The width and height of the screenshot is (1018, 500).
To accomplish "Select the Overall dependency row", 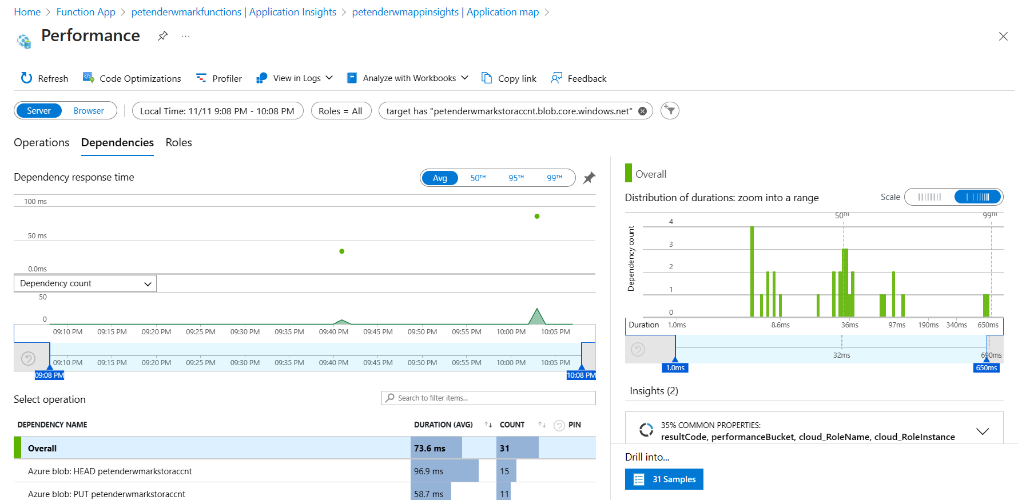I will 305,448.
